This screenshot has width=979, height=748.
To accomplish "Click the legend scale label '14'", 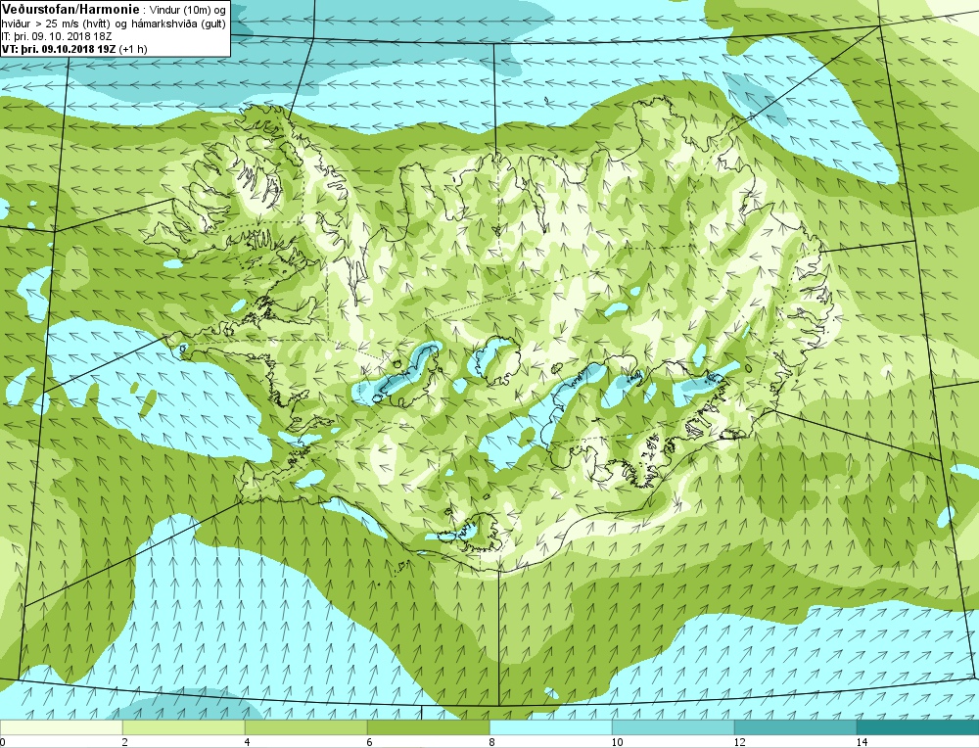I will pyautogui.click(x=862, y=742).
